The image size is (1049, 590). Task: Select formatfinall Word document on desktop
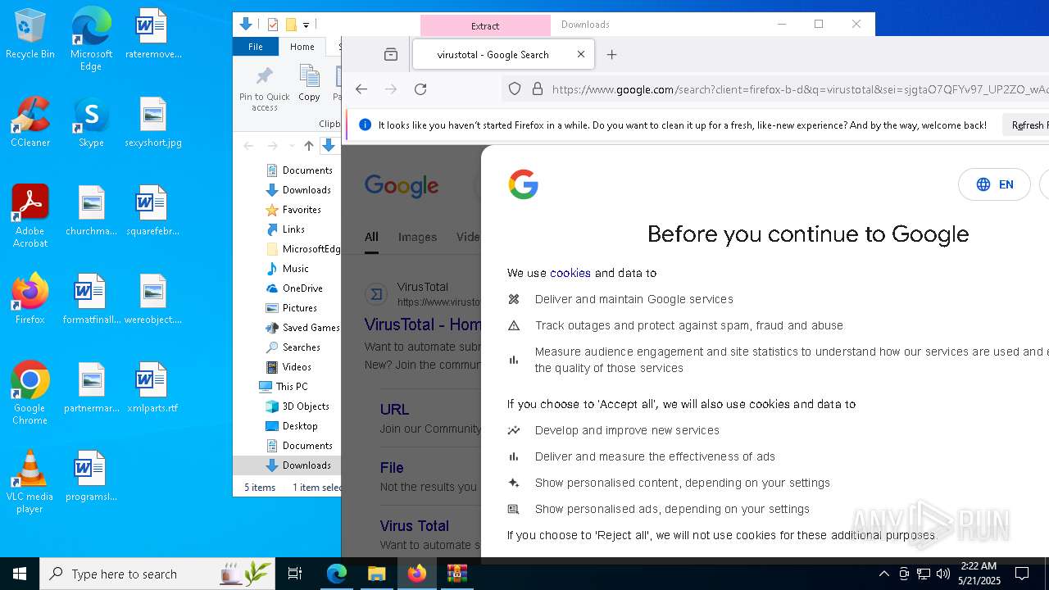tap(91, 300)
